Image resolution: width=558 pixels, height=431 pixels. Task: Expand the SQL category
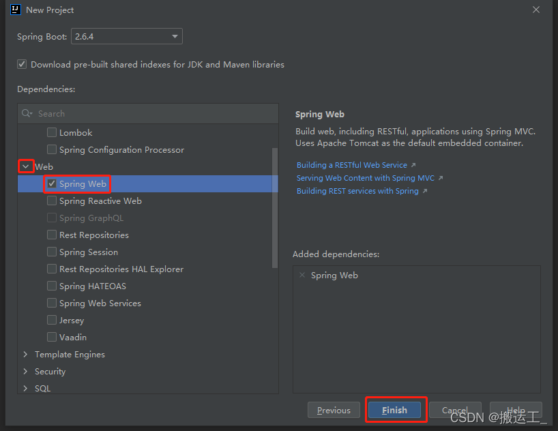(25, 388)
